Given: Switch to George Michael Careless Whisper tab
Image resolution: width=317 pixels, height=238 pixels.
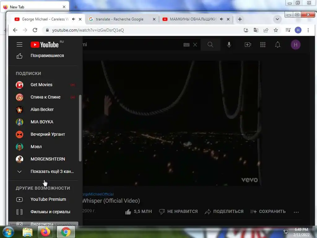Looking at the screenshot, I should [x=46, y=19].
